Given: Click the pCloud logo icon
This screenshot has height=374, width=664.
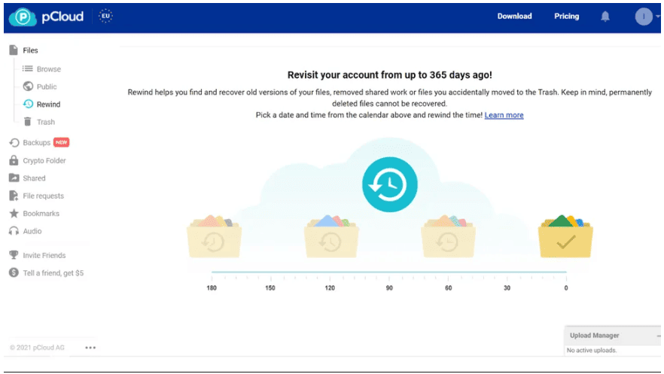Looking at the screenshot, I should 23,17.
